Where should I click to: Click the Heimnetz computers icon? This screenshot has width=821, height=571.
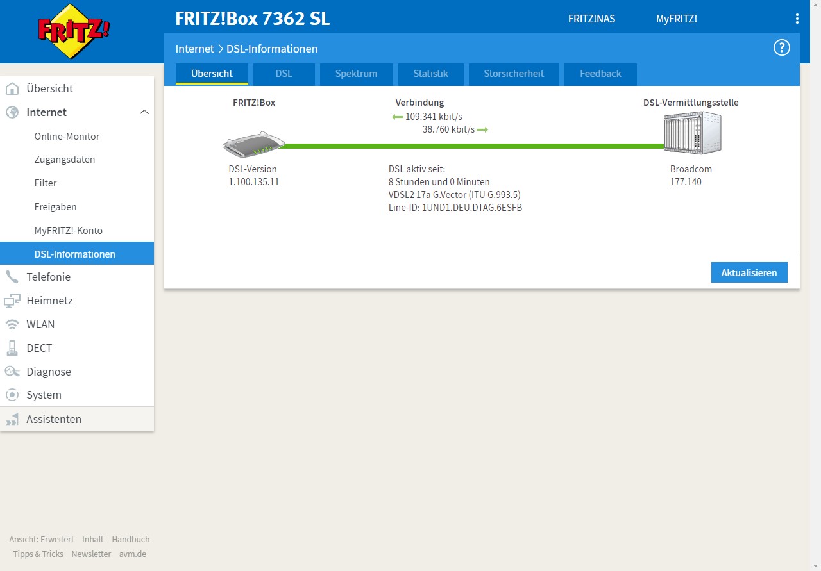tap(12, 301)
